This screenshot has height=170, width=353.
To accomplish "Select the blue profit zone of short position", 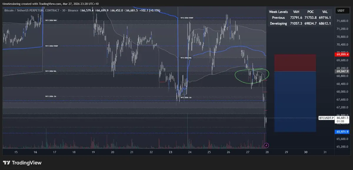I will [295, 101].
